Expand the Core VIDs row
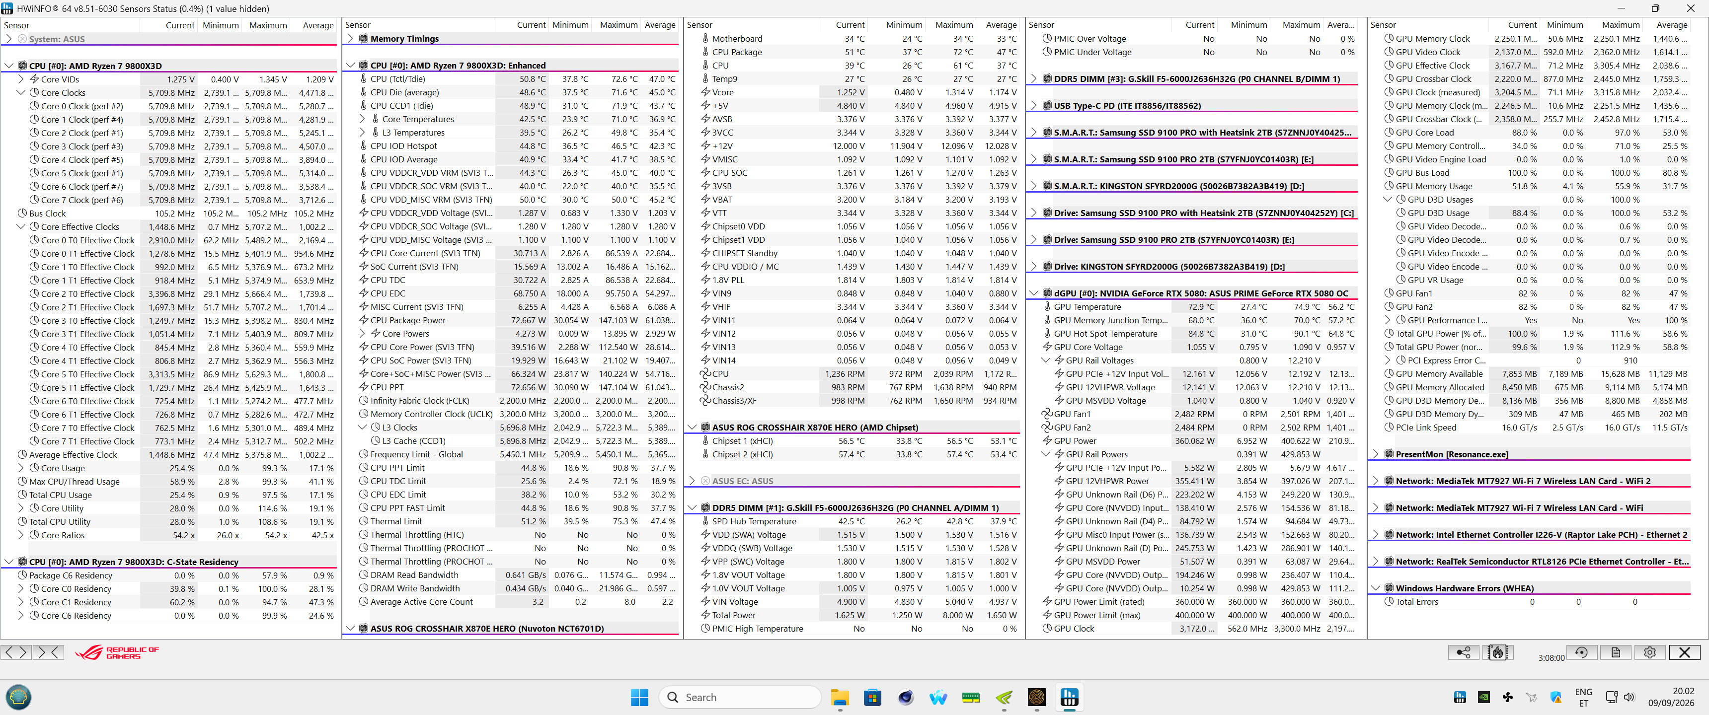 21,79
